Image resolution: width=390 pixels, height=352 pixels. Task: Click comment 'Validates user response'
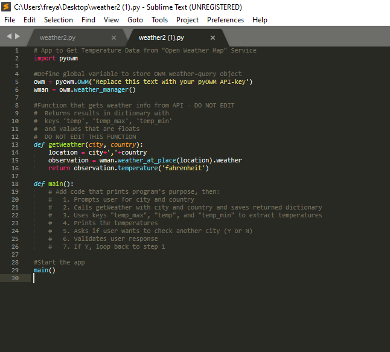point(116,239)
